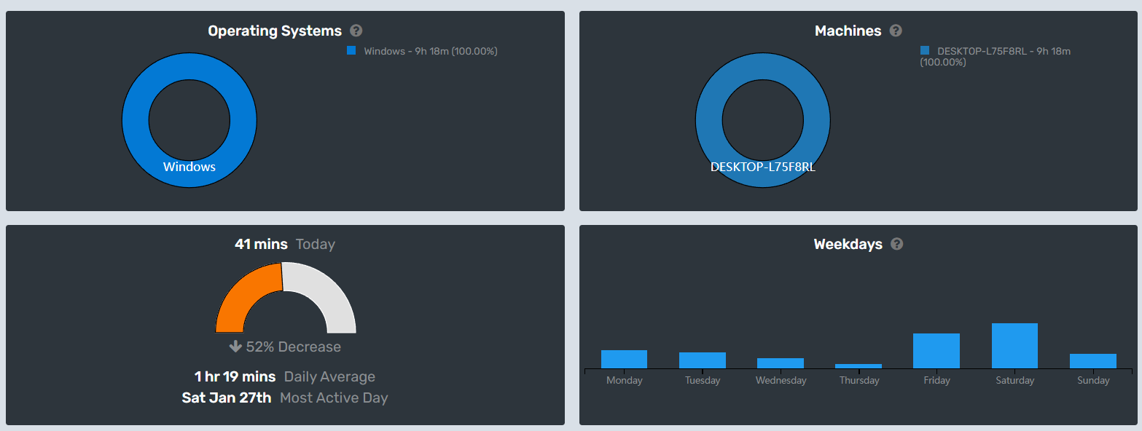Screen dimensions: 1142x431
Task: Click the DESKTOP-L75F8RL legend color square
Action: click(925, 51)
